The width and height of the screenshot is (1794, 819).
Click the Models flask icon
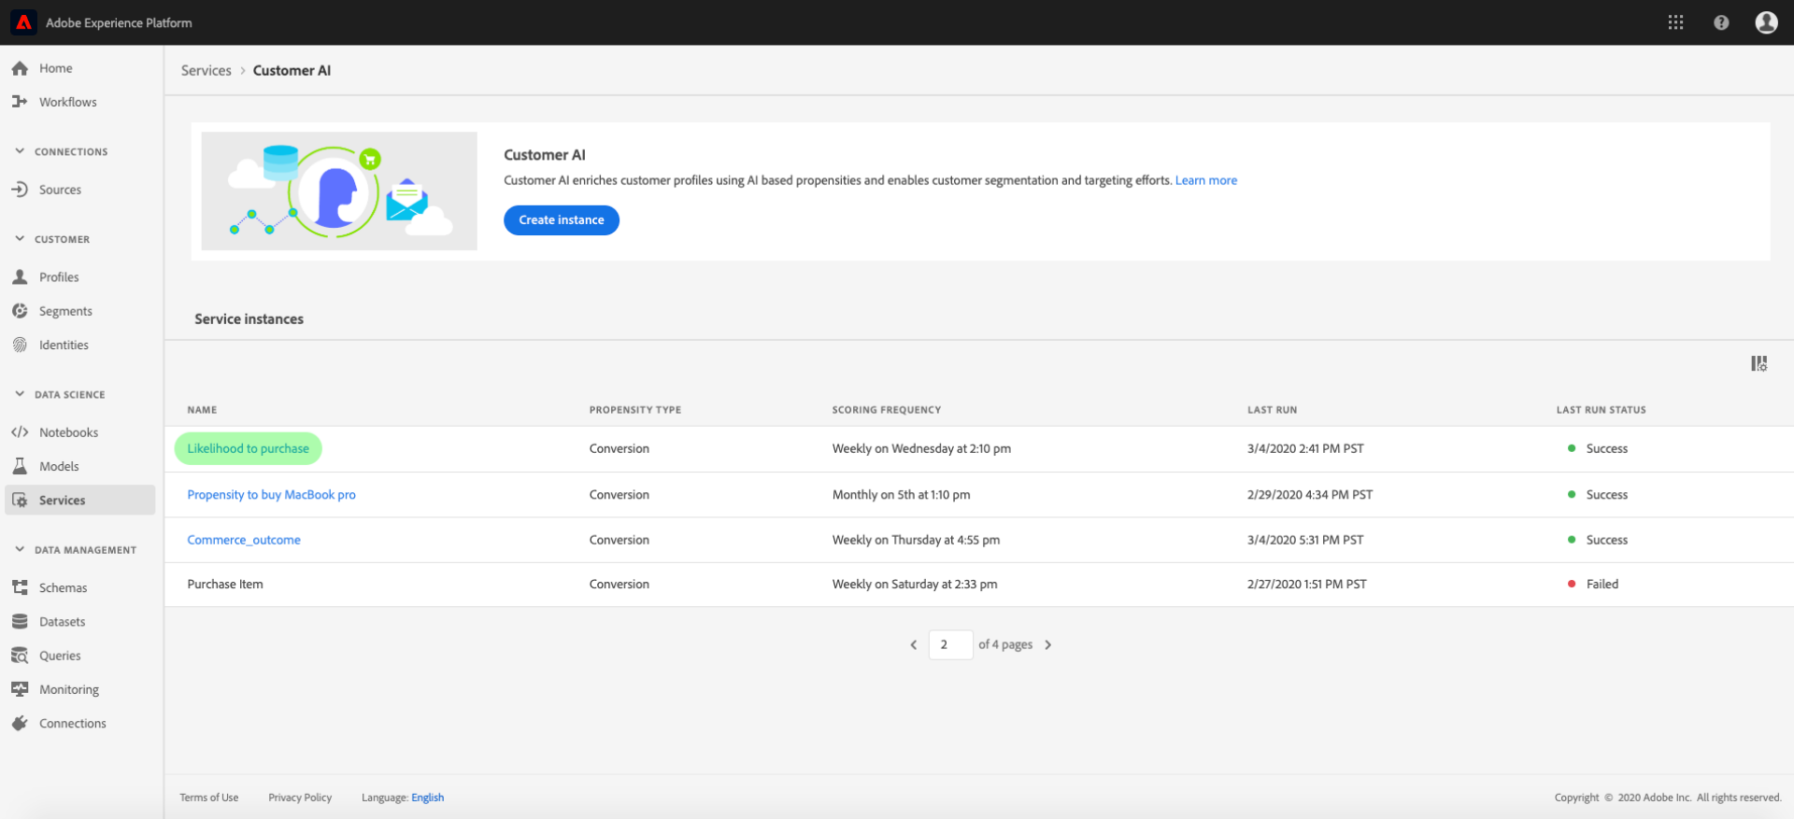[20, 466]
